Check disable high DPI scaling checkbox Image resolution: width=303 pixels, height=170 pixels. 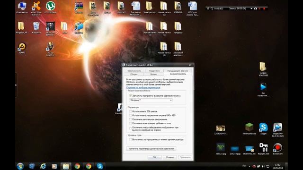pos(131,128)
